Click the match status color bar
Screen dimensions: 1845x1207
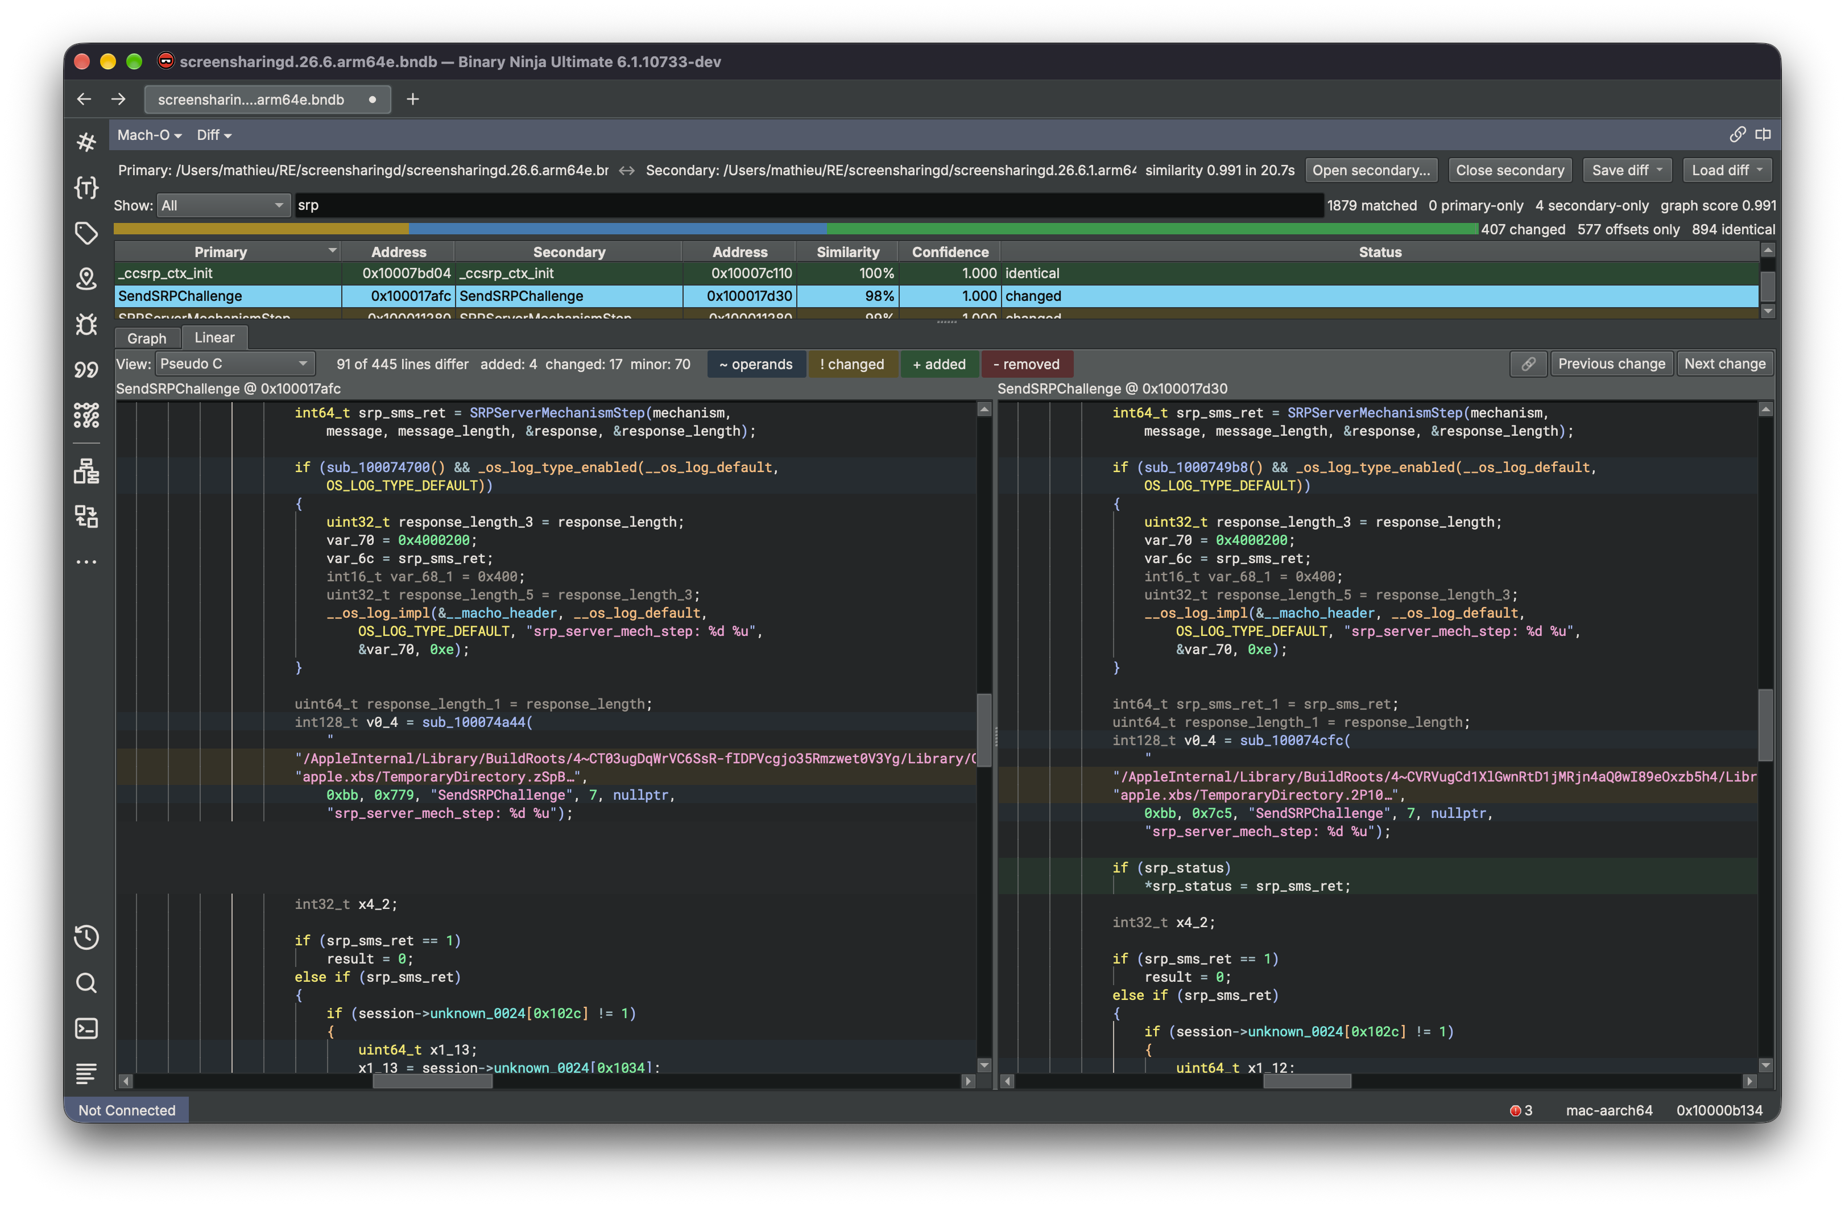coord(795,229)
